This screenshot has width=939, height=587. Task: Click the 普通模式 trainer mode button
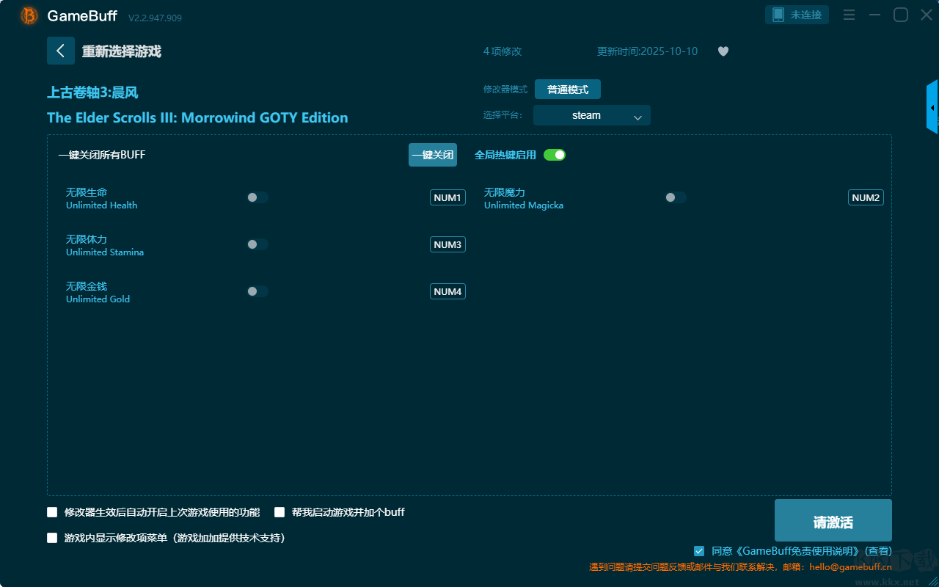(x=567, y=90)
